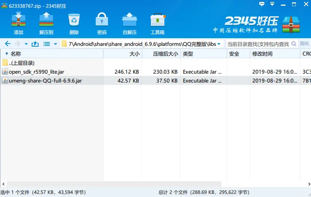The width and height of the screenshot is (311, 197).
Task: Go forward with the right arrow
Action: pos(17,44)
